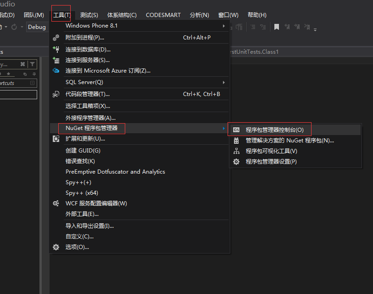Click the Package Manager Settings gear icon

click(x=236, y=162)
